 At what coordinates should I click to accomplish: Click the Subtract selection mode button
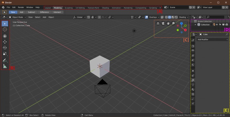pyautogui.click(x=32, y=12)
